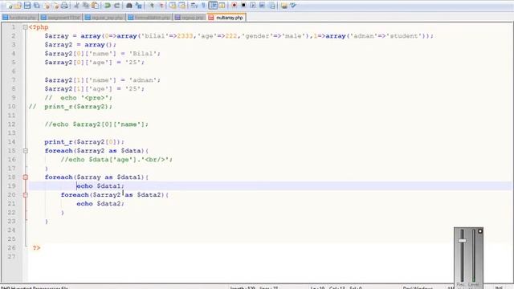
Task: Create a new file with the New icon
Action: (9, 6)
